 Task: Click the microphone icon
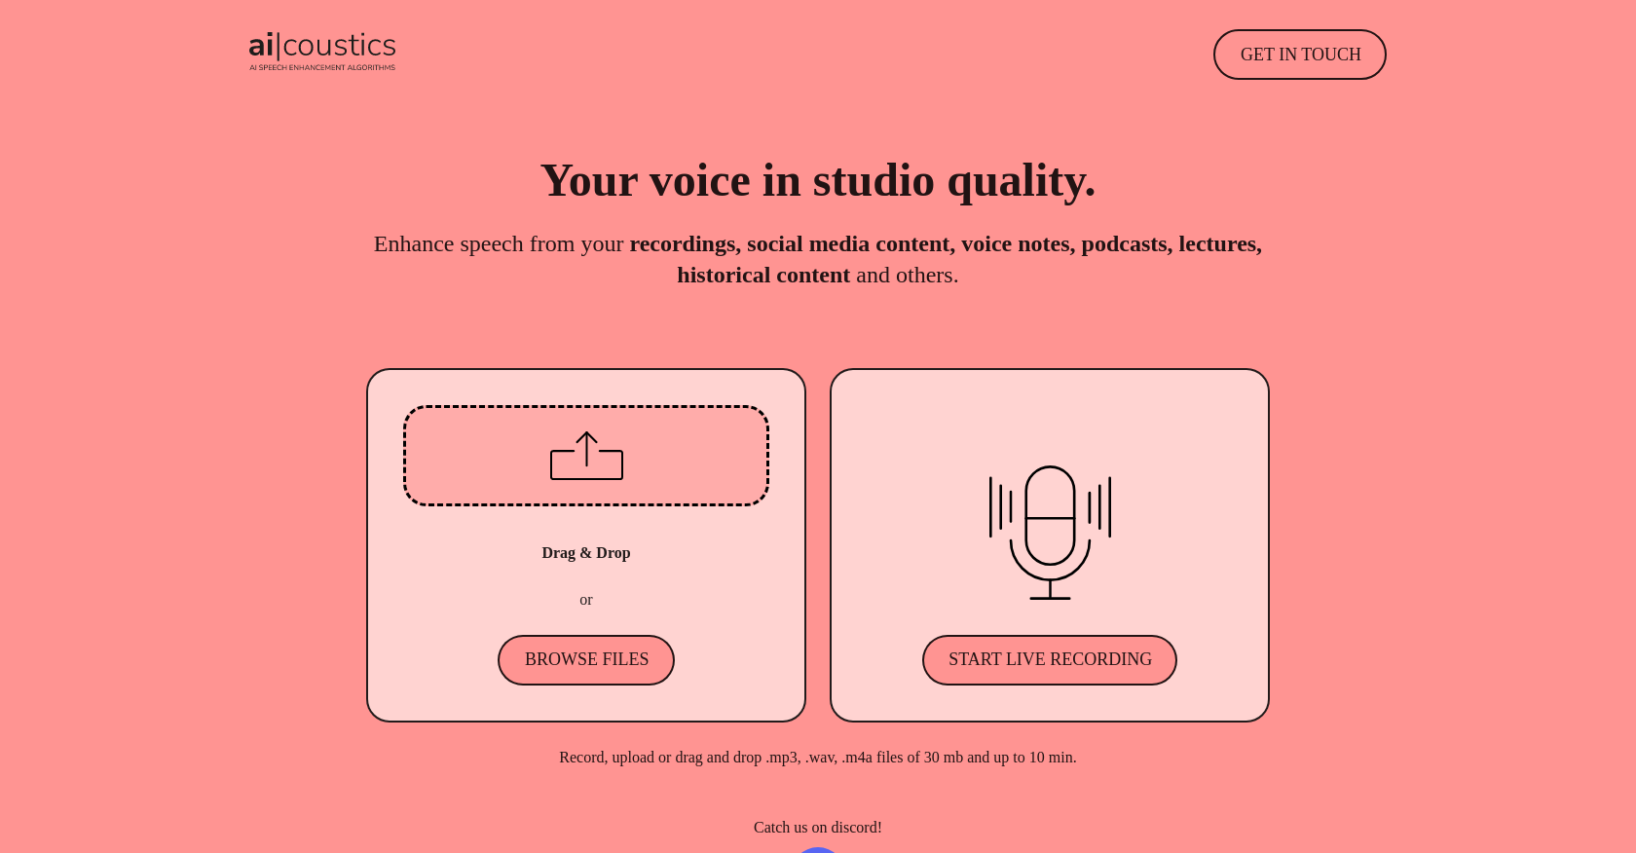1050,516
